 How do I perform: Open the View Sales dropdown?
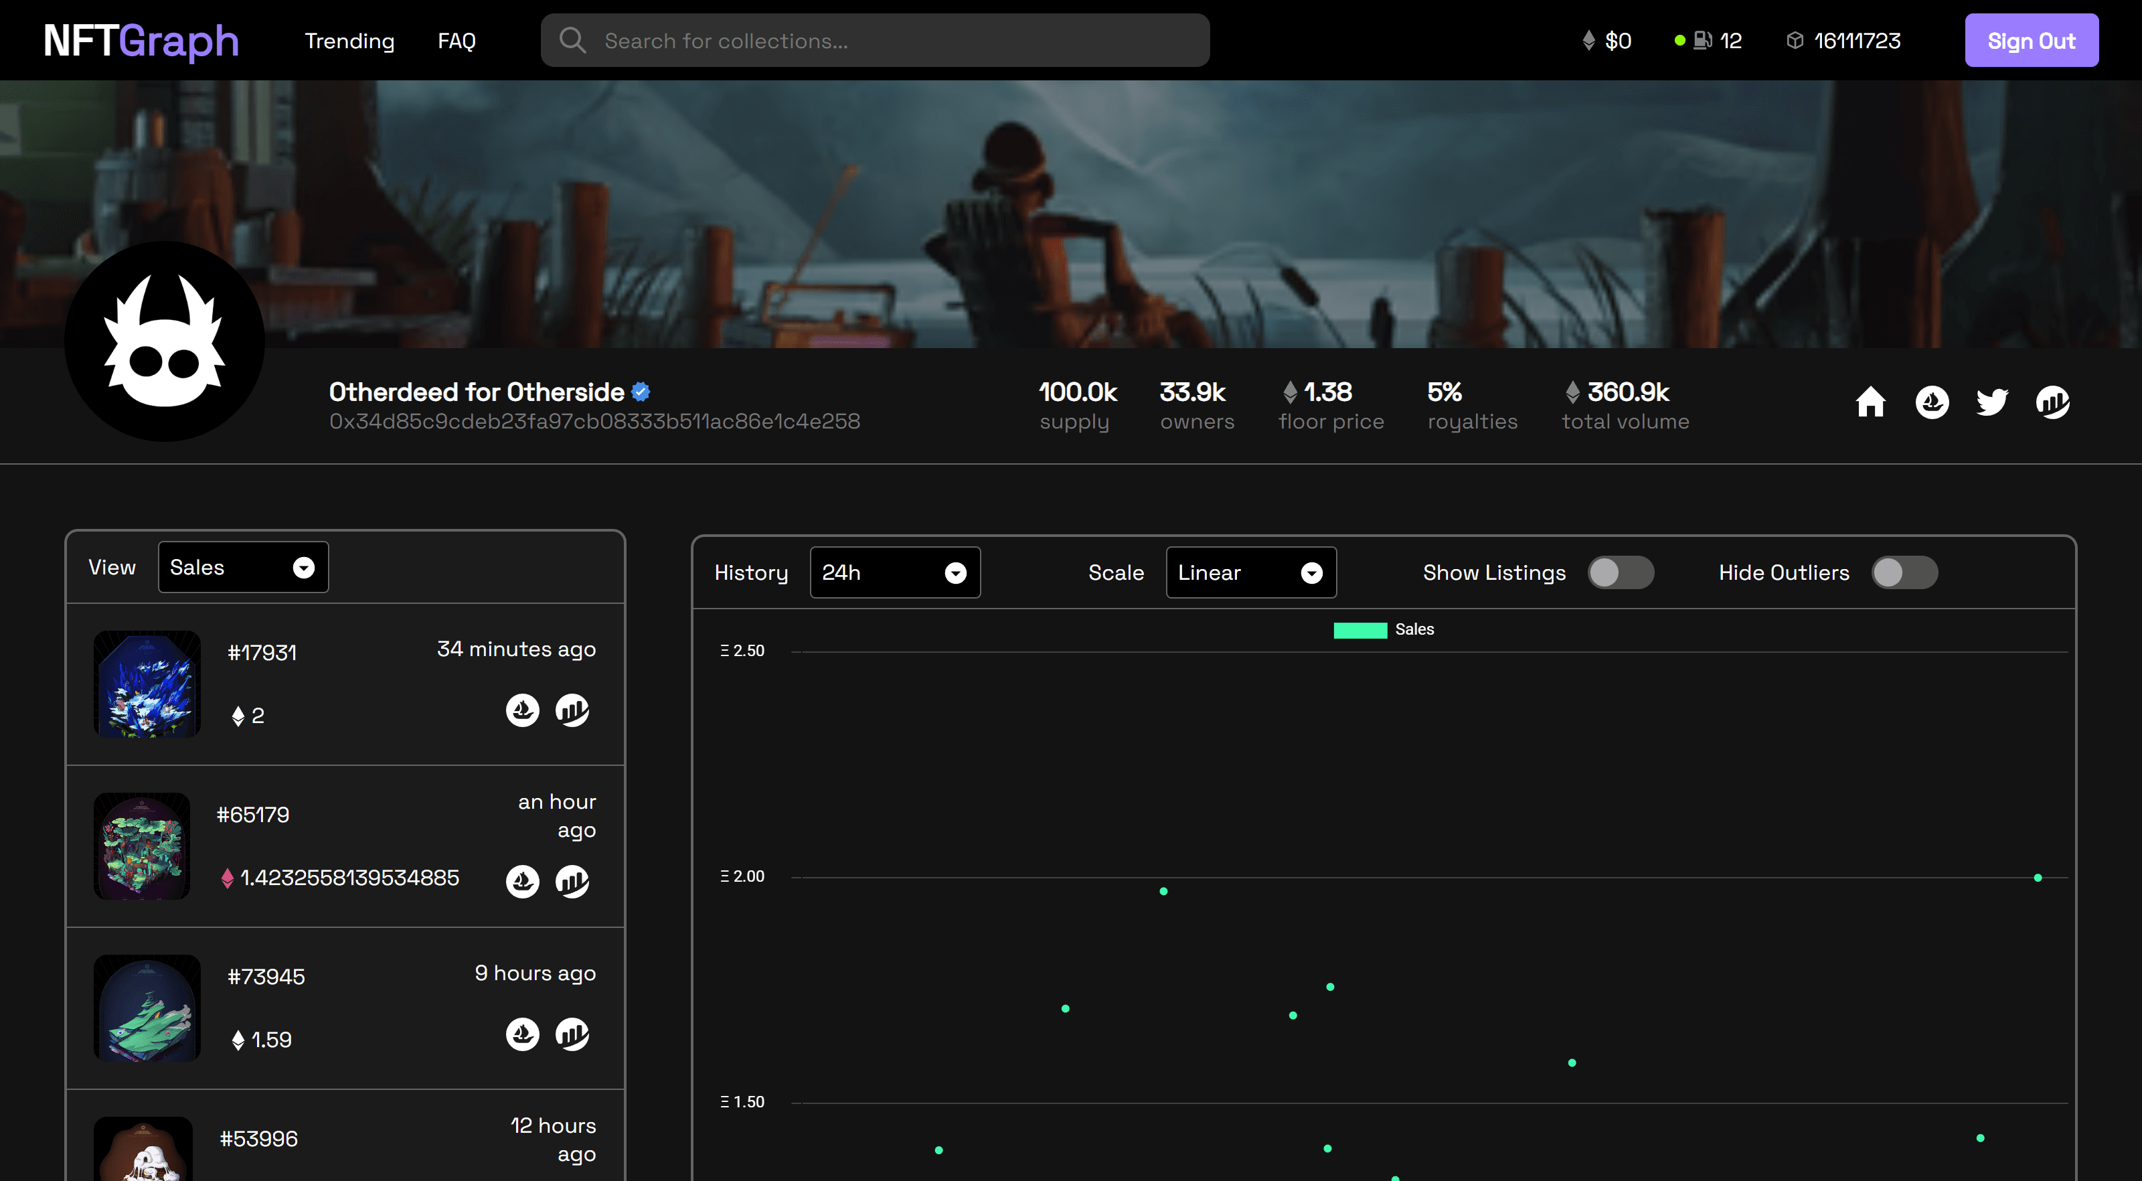click(243, 567)
